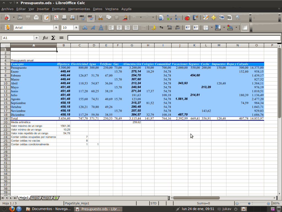Screen dimensions: 282x212
Task: Click the Cut scissors icon
Action: point(101,18)
